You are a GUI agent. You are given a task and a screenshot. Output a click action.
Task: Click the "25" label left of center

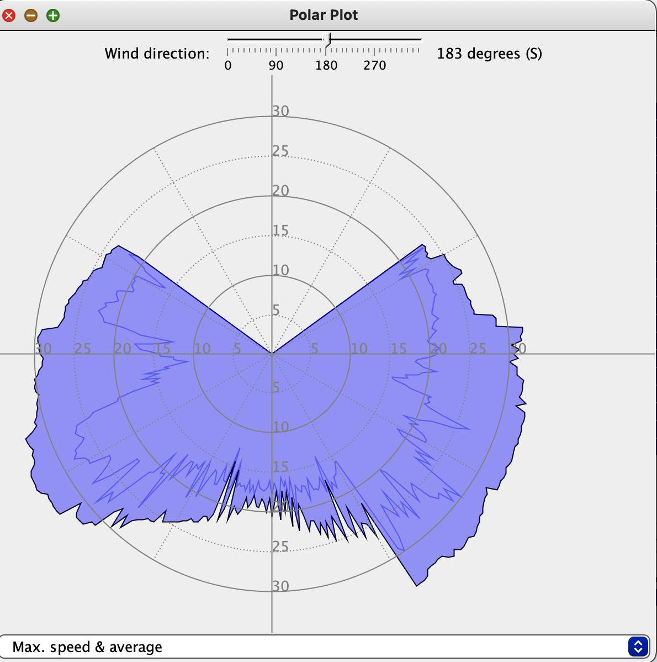[83, 349]
